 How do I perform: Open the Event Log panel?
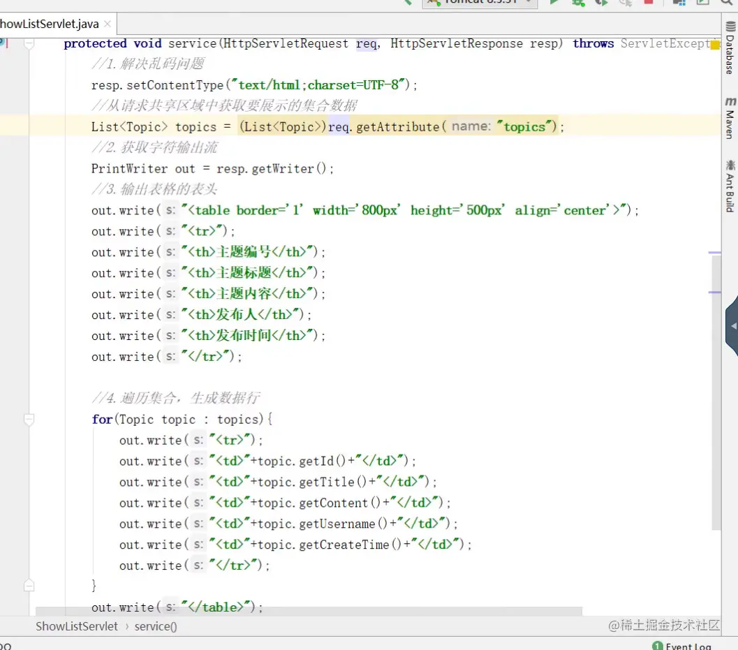pos(688,647)
